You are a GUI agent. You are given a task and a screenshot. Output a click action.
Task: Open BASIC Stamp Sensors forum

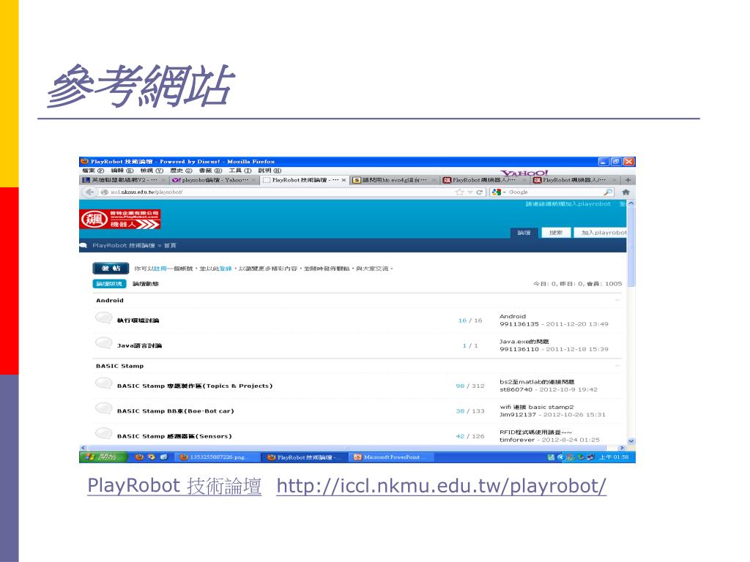(174, 436)
